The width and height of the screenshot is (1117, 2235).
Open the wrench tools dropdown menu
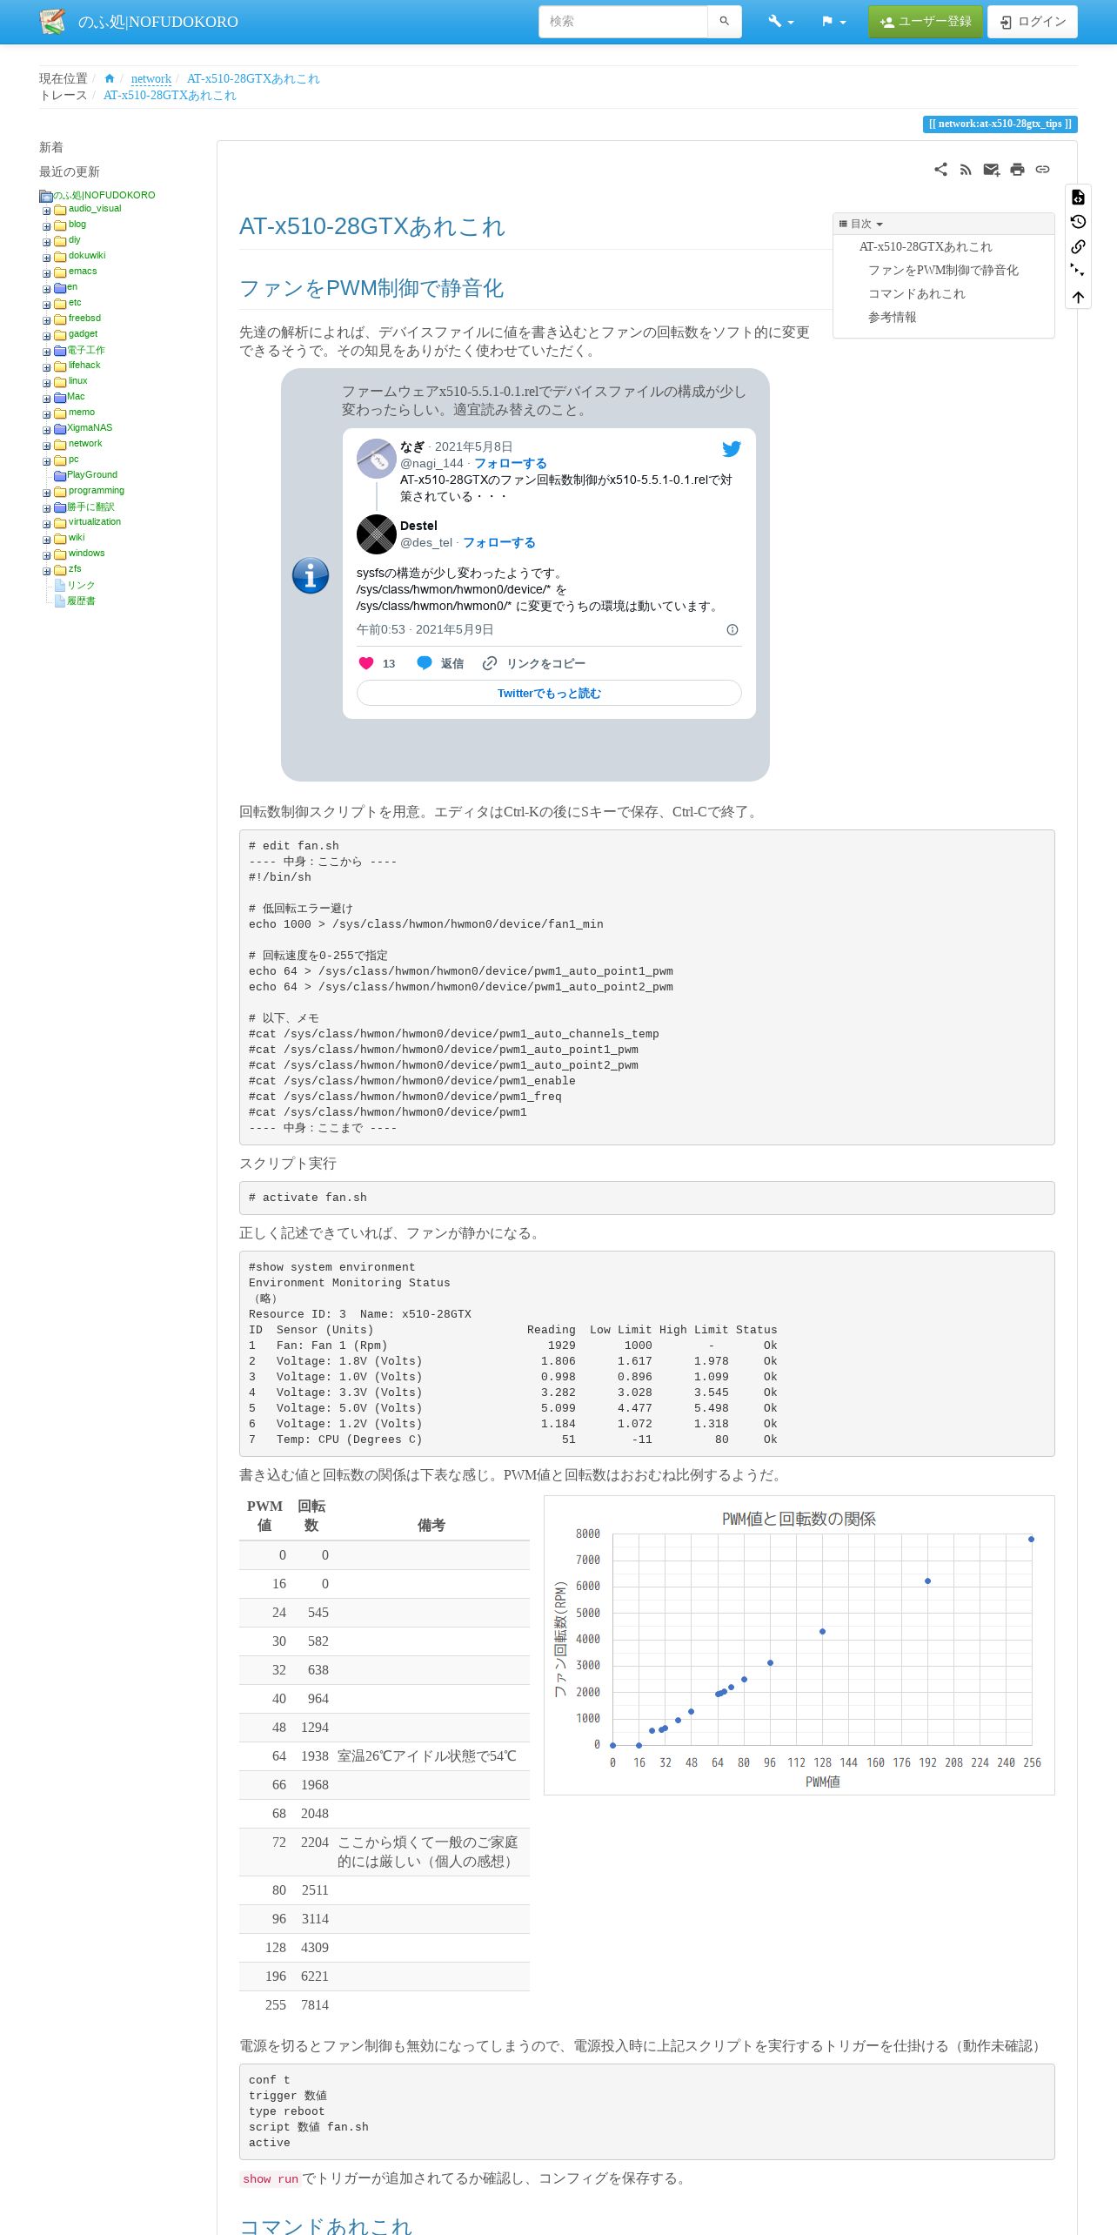coord(780,22)
